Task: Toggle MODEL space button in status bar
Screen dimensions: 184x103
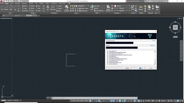Action: [87, 101]
